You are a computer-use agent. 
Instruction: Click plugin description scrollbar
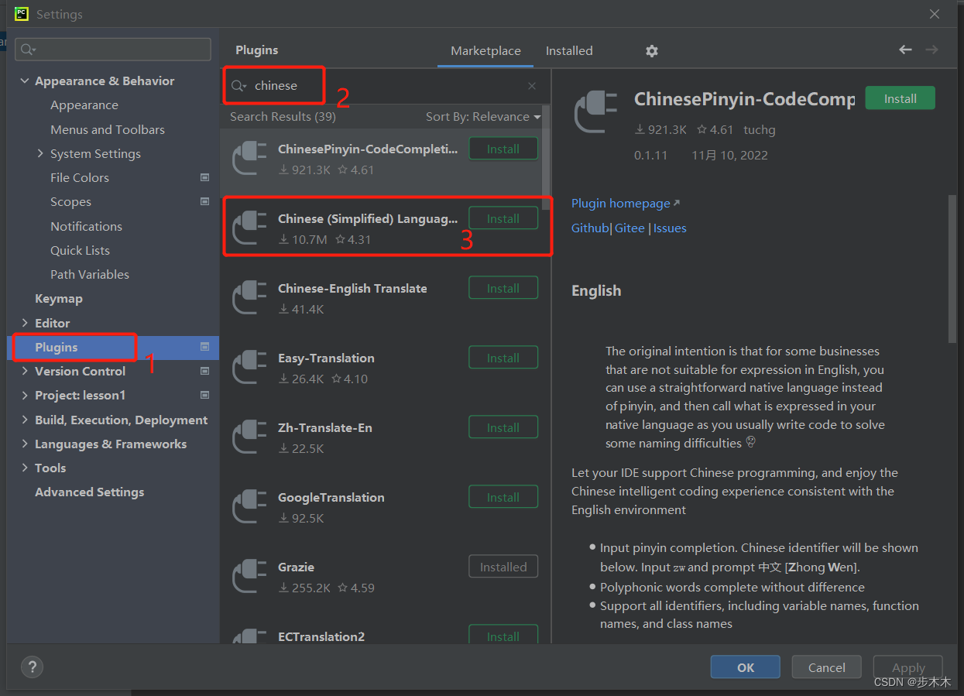(x=952, y=268)
